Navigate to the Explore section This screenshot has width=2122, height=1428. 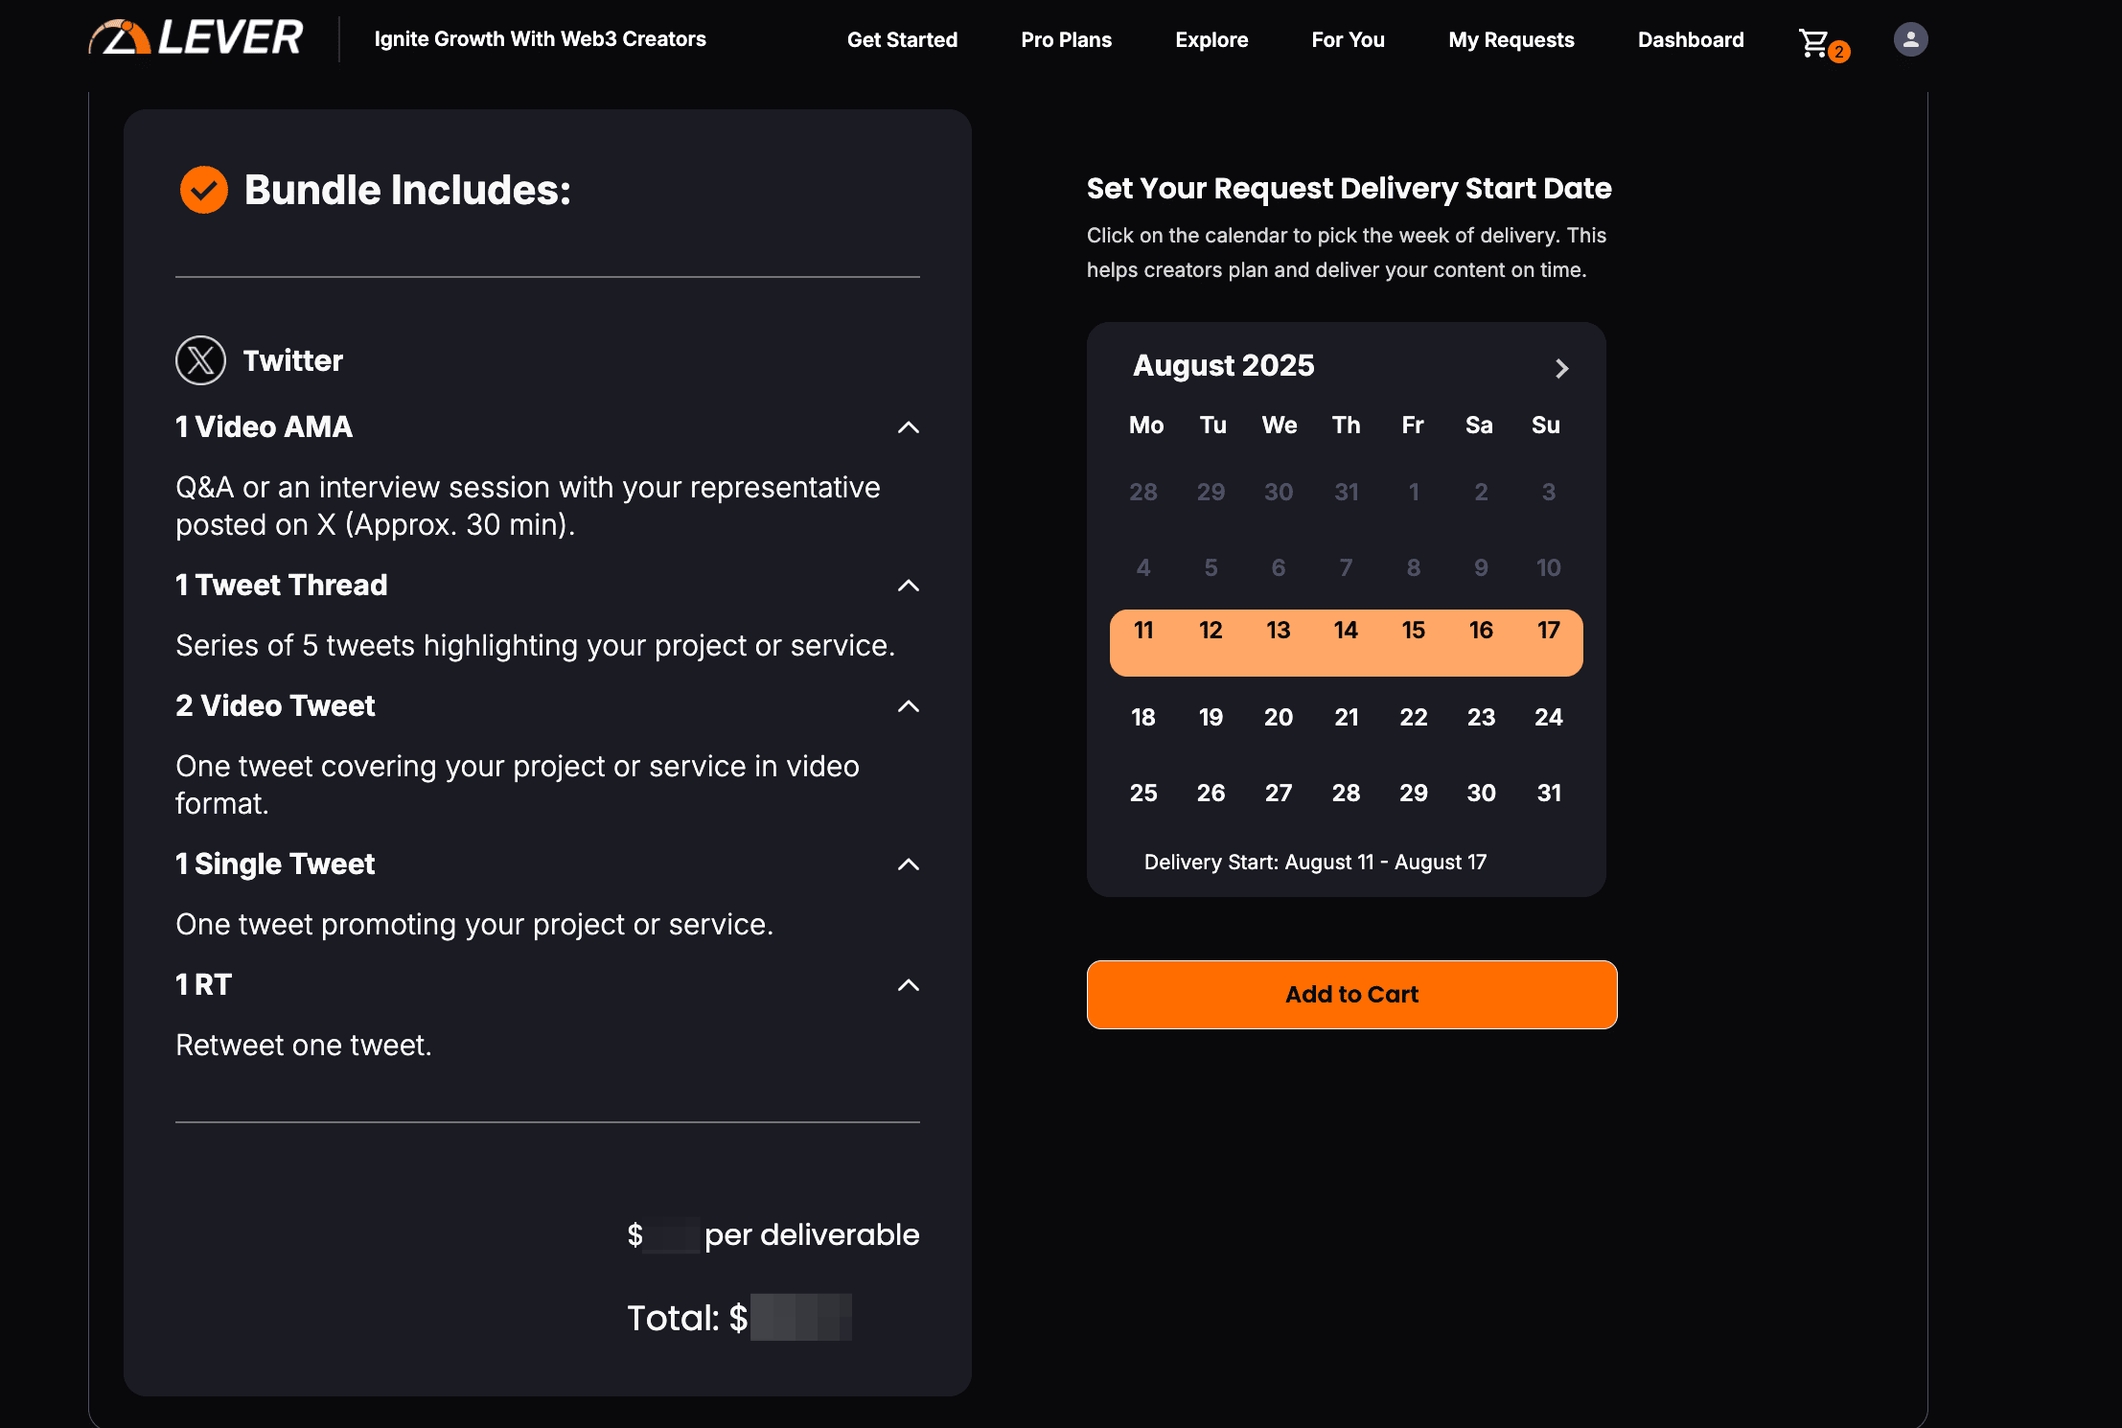1211,39
